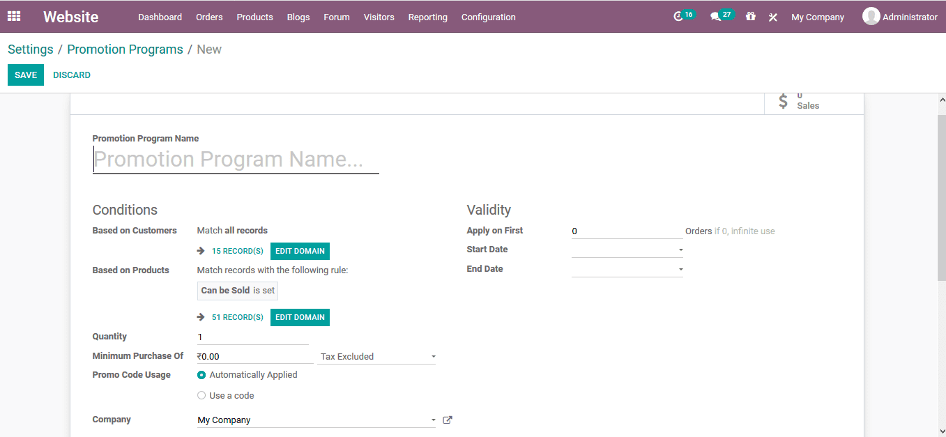The height and width of the screenshot is (437, 946).
Task: Open the apps menu grid icon
Action: pos(13,15)
